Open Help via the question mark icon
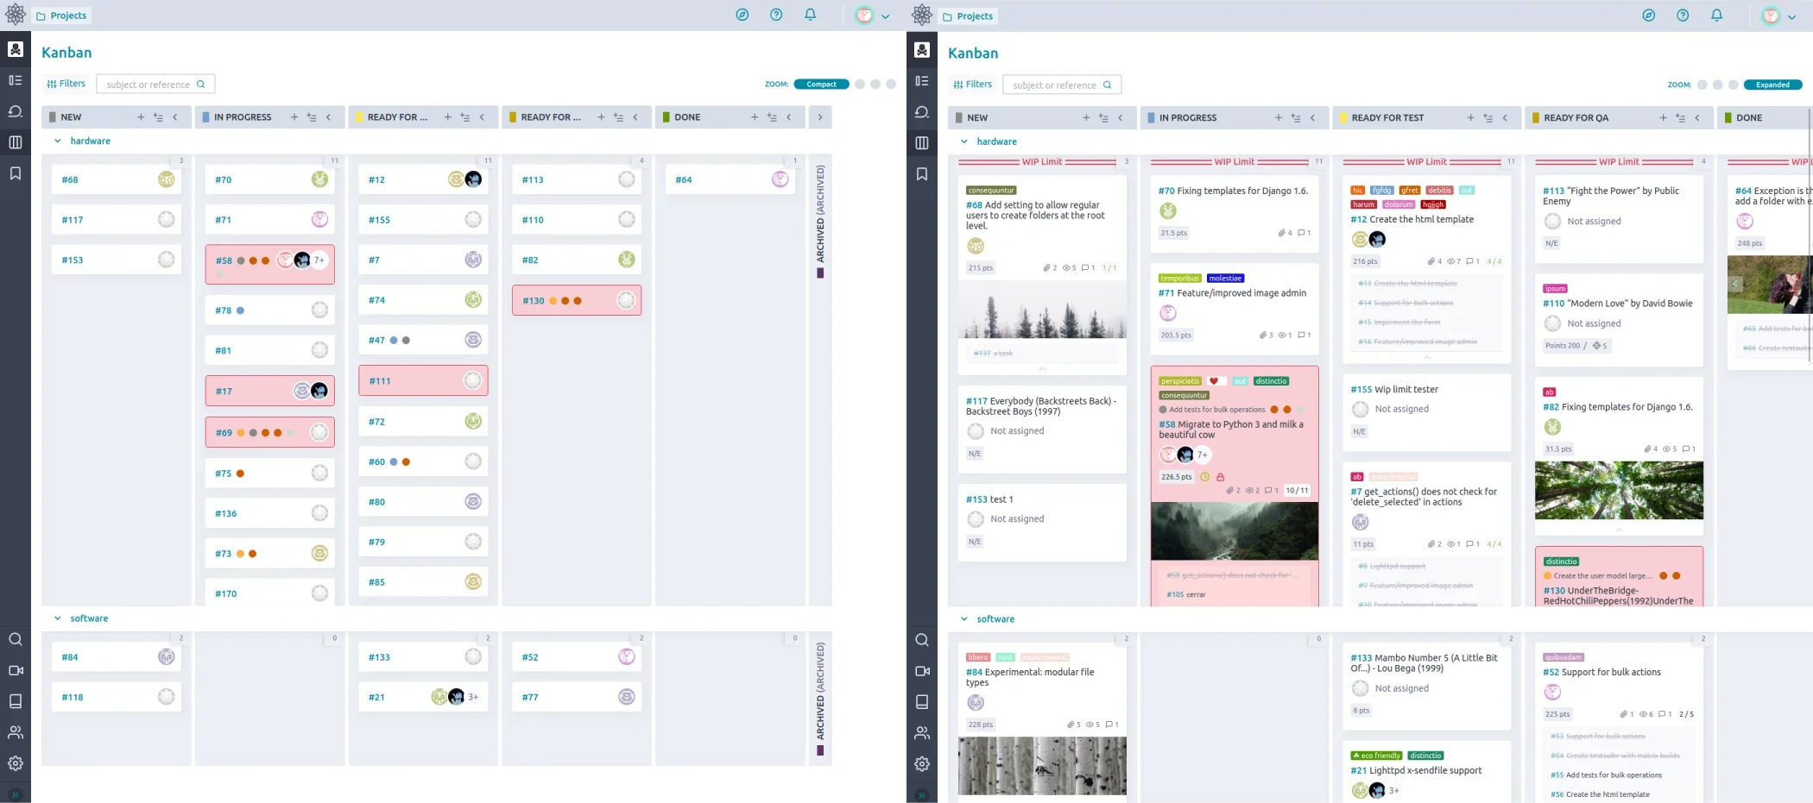Viewport: 1813px width, 803px height. [x=775, y=15]
